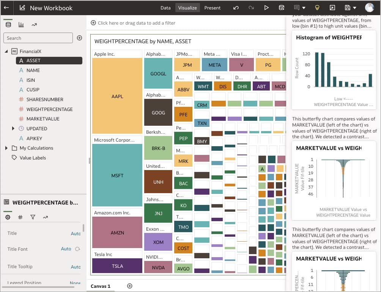Select the WEIGHTPERCENTAGE measure

49,109
